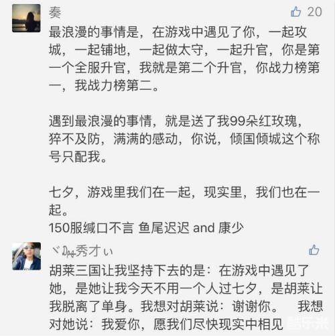
Task: Select the Dpg秀才 username label
Action: click(x=81, y=251)
